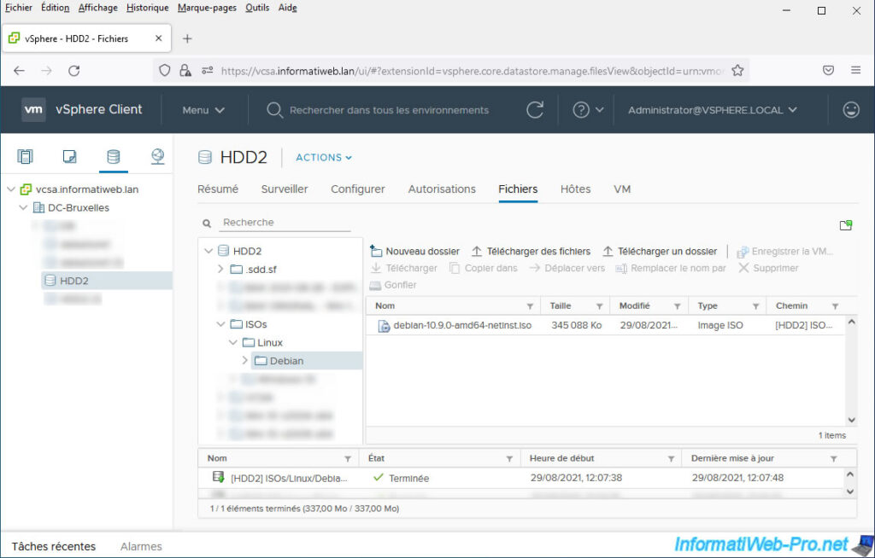Viewport: 875px width, 558px height.
Task: Click the vSphere refresh icon
Action: [x=535, y=110]
